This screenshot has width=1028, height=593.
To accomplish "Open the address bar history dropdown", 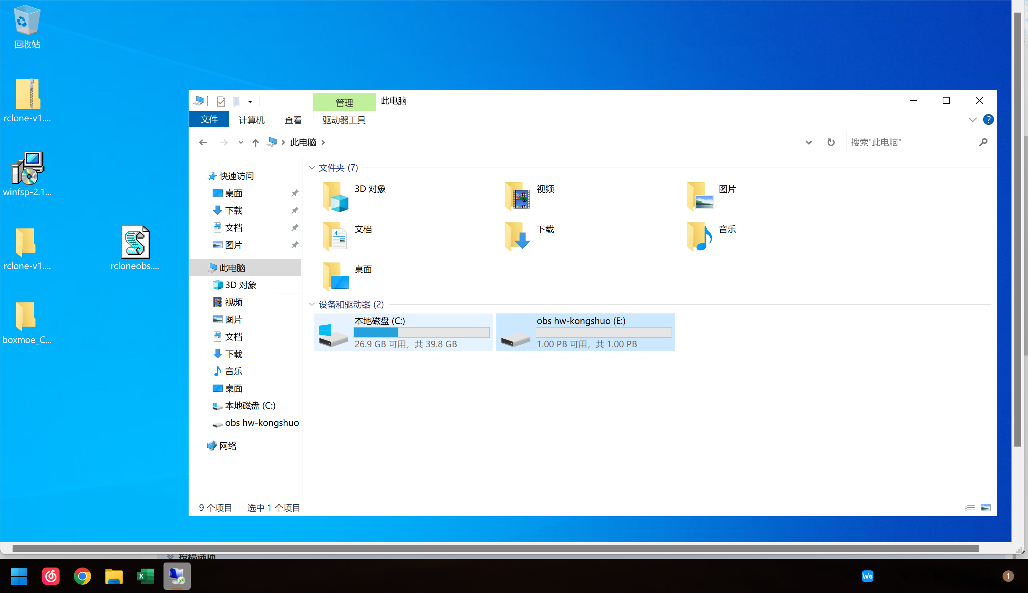I will pyautogui.click(x=808, y=142).
